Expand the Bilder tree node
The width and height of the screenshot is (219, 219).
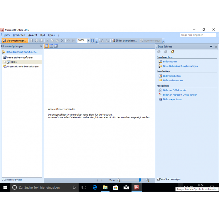pyautogui.click(x=5, y=62)
